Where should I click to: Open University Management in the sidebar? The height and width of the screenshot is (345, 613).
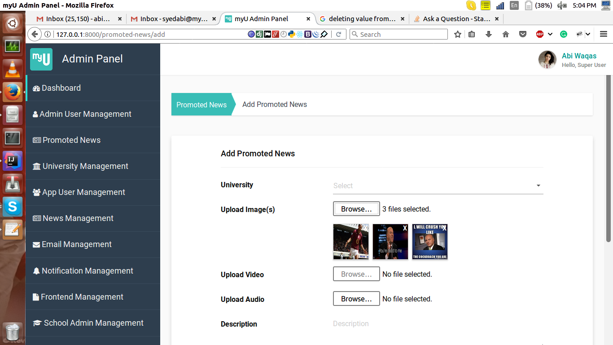point(85,166)
